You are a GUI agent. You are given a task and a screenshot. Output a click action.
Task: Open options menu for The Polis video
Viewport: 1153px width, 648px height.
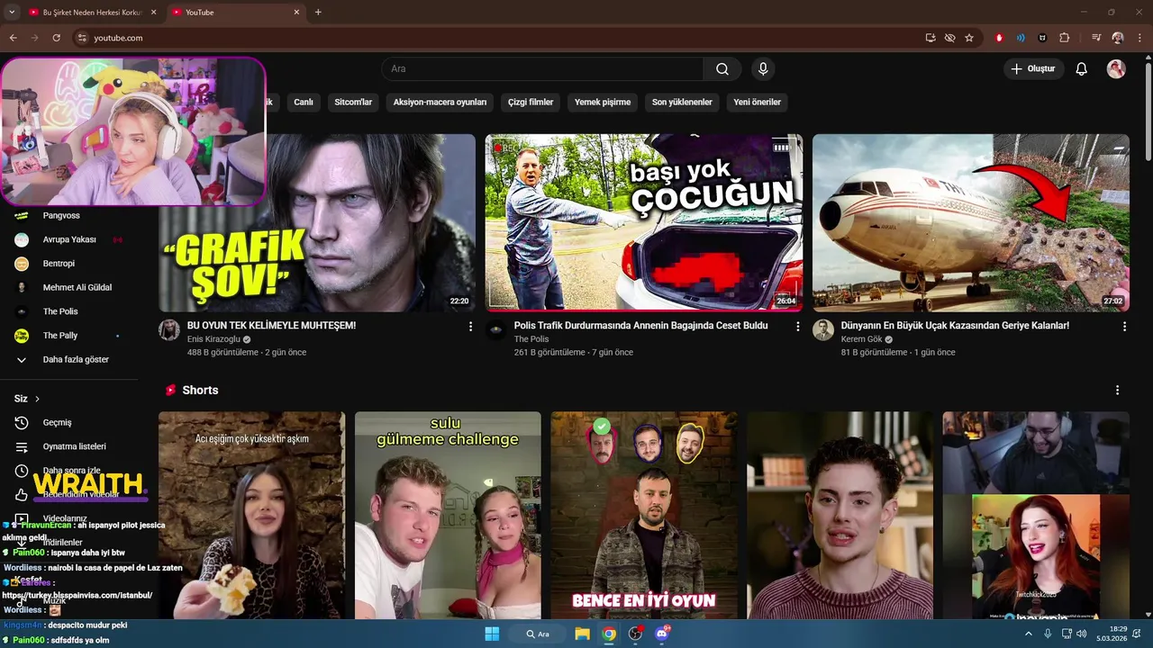797,327
